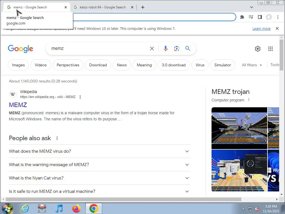
Task: Start voice search with microphone icon
Action: [x=165, y=48]
